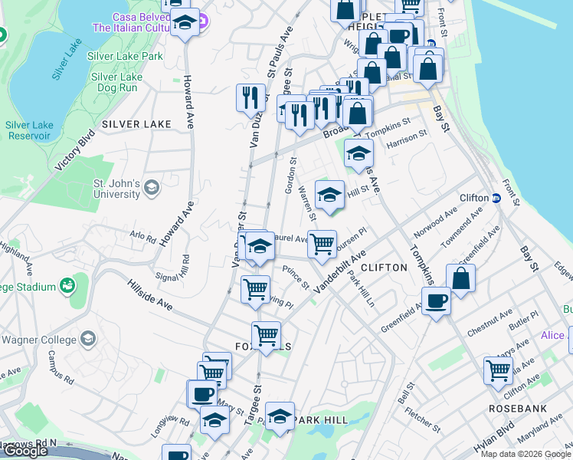
Task: Select the grocery cart marker near Clifton Ave
Action: point(498,372)
